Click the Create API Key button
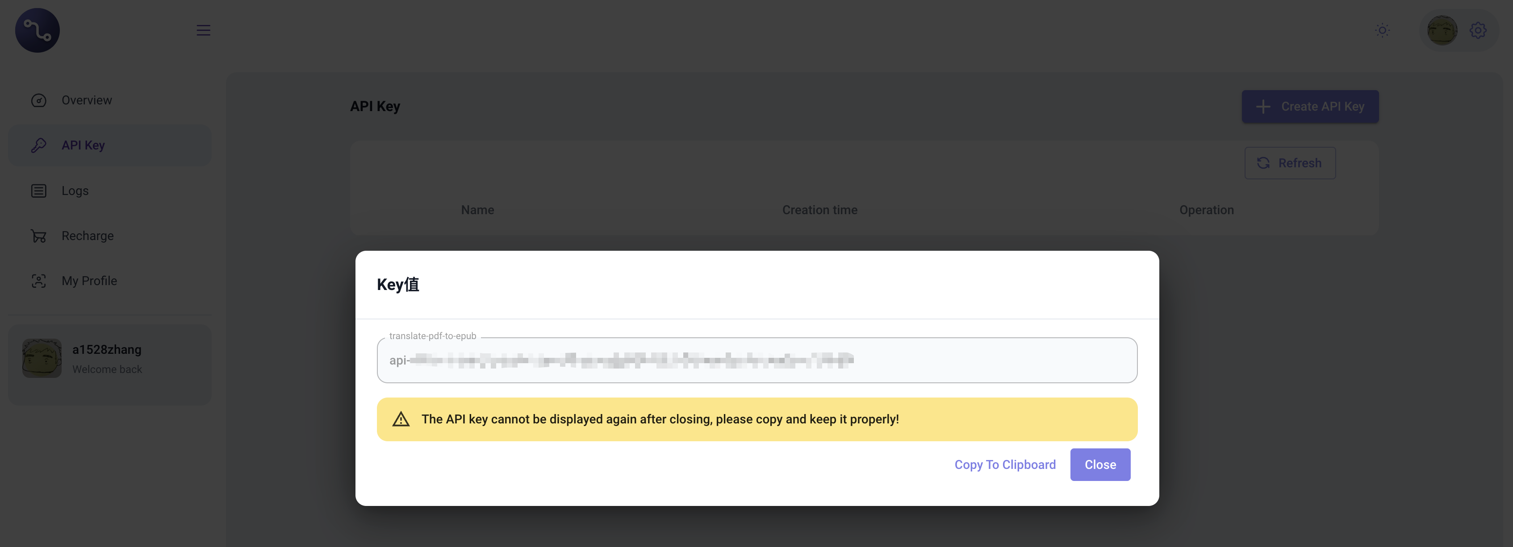 click(x=1310, y=107)
